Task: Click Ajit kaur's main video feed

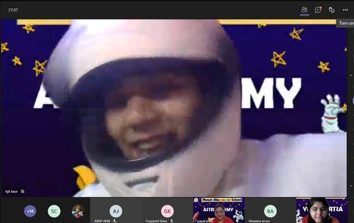Action: [173, 108]
